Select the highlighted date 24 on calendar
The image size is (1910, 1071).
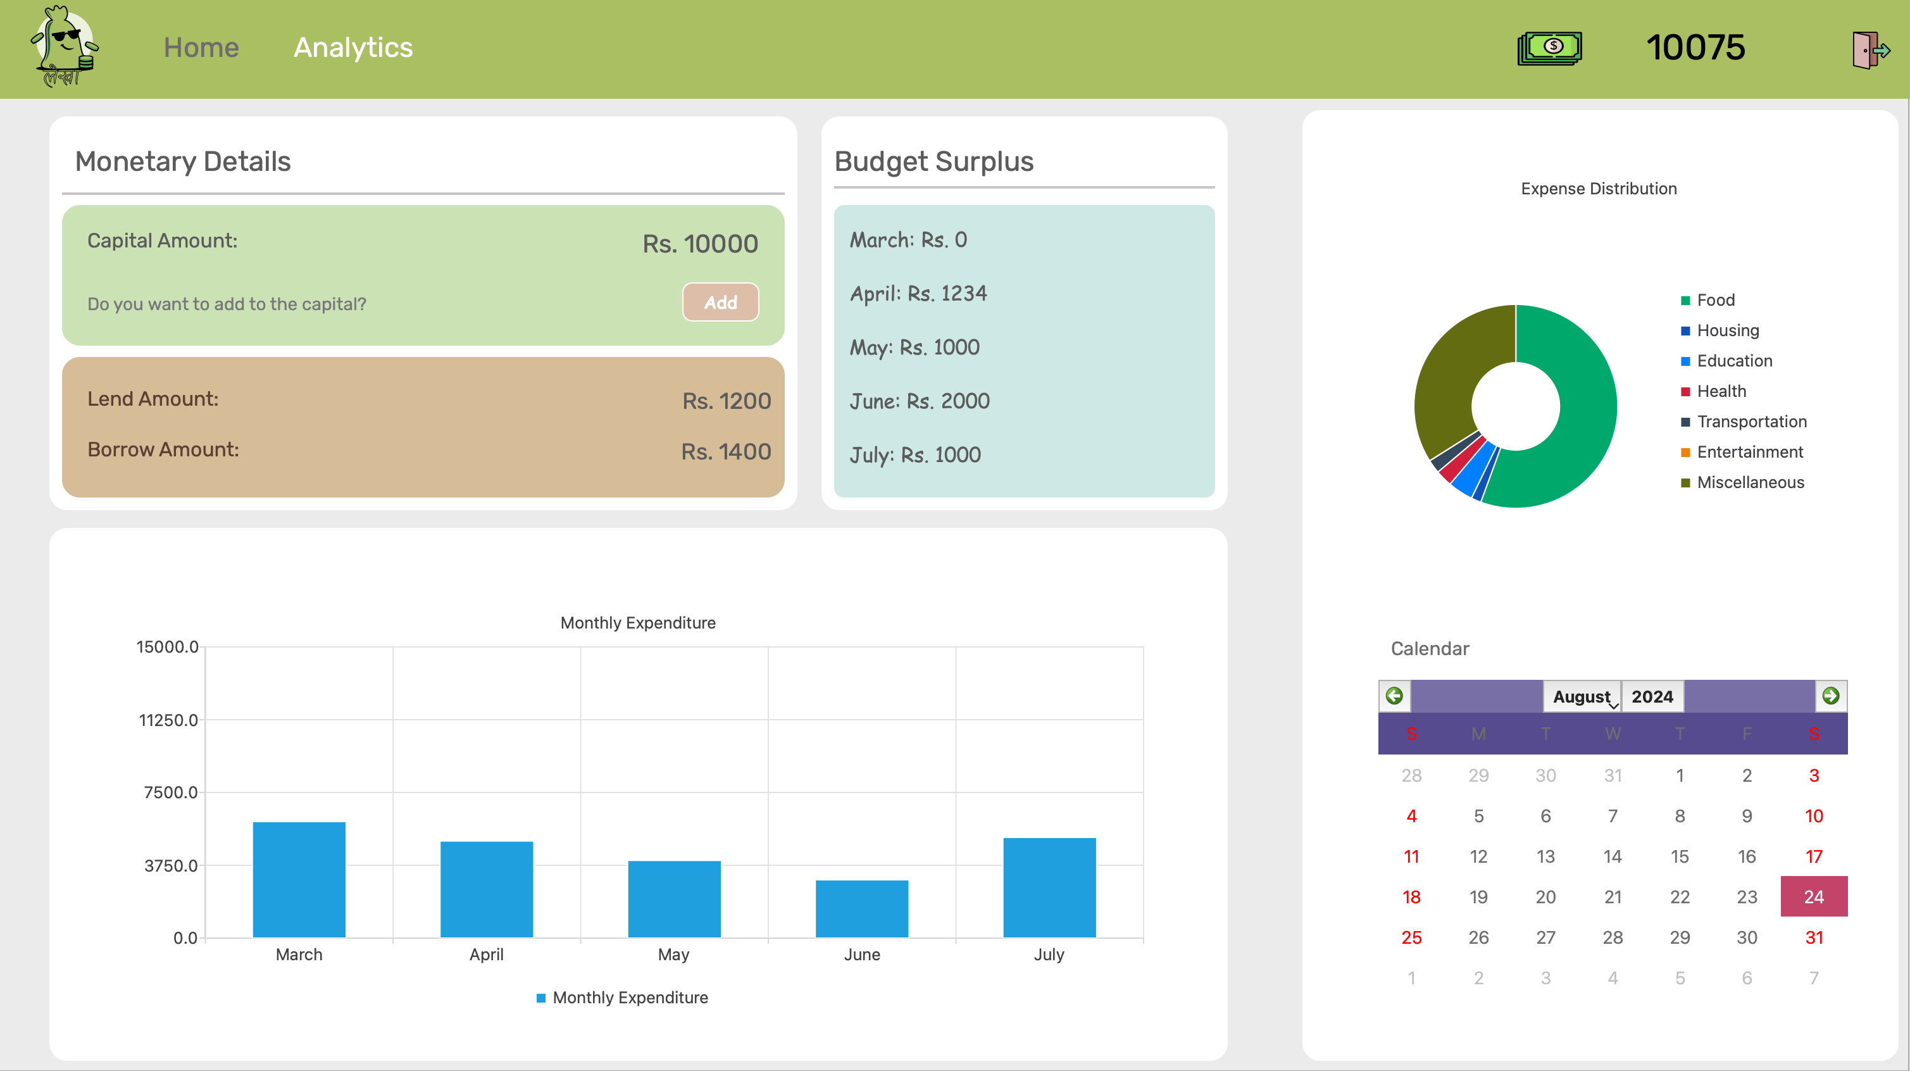[1814, 896]
